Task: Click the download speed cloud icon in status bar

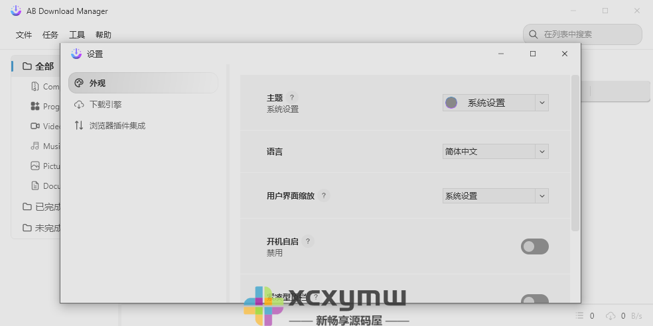Action: (611, 316)
